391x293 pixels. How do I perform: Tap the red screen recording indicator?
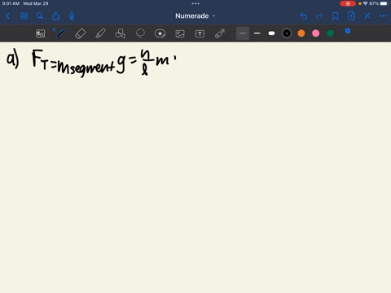(348, 3)
